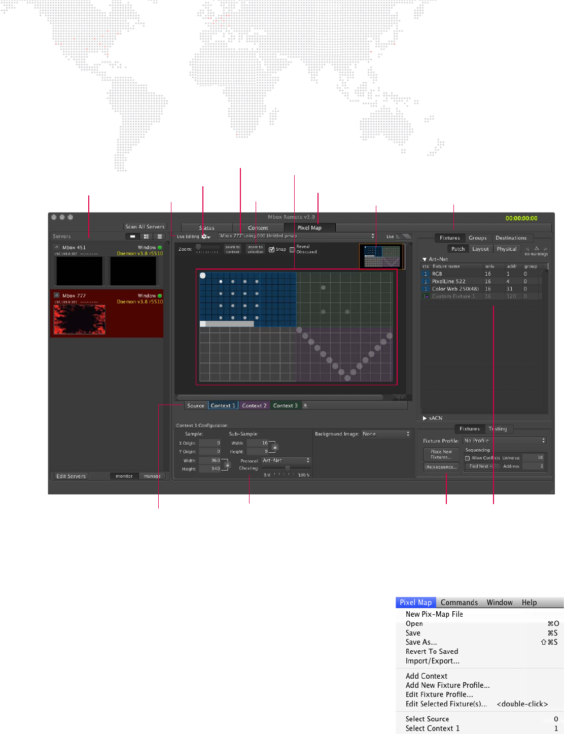Switch server list to single-column view icon
Screen dimensions: 564x734
132,237
